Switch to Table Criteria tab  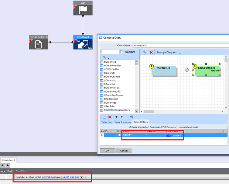coord(141,122)
